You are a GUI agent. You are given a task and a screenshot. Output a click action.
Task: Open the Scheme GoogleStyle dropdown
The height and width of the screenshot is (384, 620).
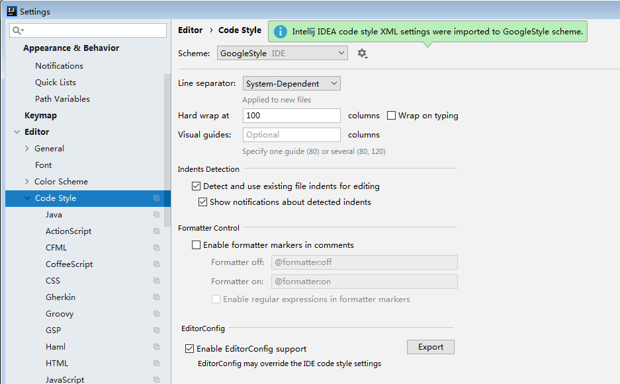pos(282,53)
